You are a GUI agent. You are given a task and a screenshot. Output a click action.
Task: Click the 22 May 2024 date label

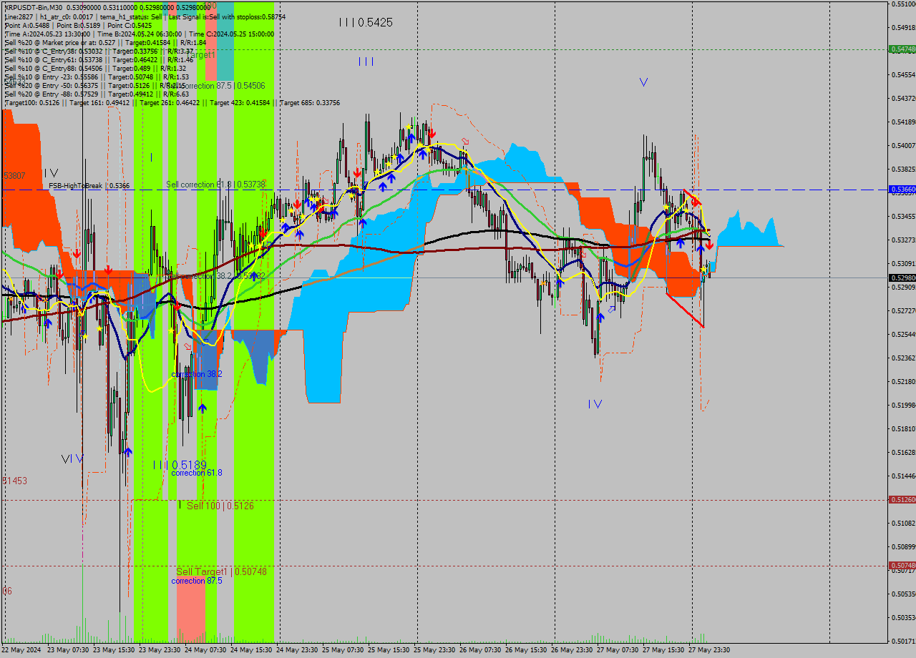click(x=21, y=650)
